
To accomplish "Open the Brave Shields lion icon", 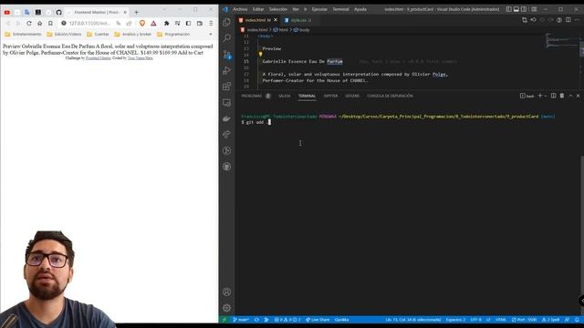I will coord(142,23).
